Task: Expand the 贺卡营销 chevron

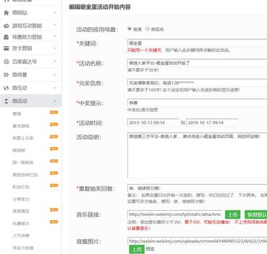Action: click(x=55, y=48)
